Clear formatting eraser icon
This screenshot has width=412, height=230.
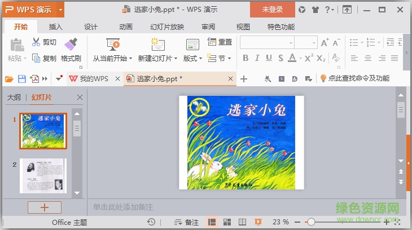click(x=336, y=58)
